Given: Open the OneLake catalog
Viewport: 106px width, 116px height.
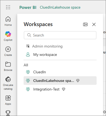Looking at the screenshot, I should pyautogui.click(x=8, y=83).
